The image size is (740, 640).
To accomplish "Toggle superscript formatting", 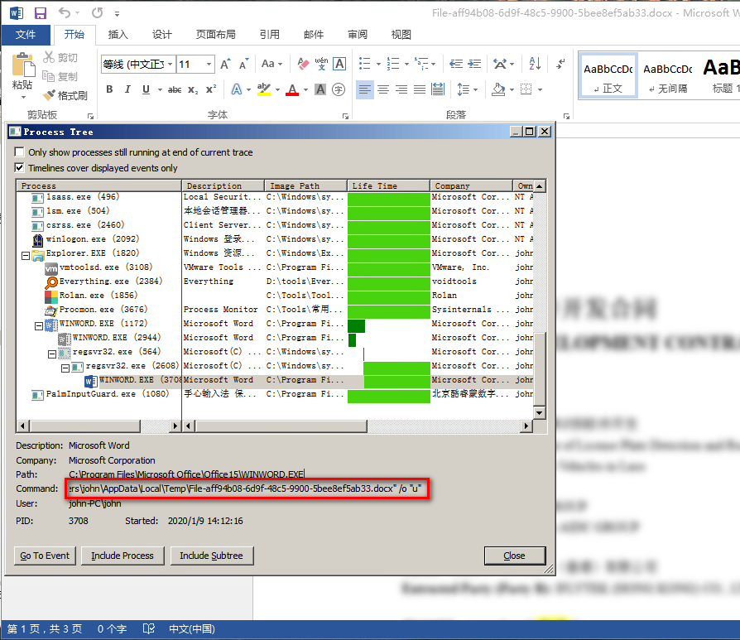I will pos(211,89).
